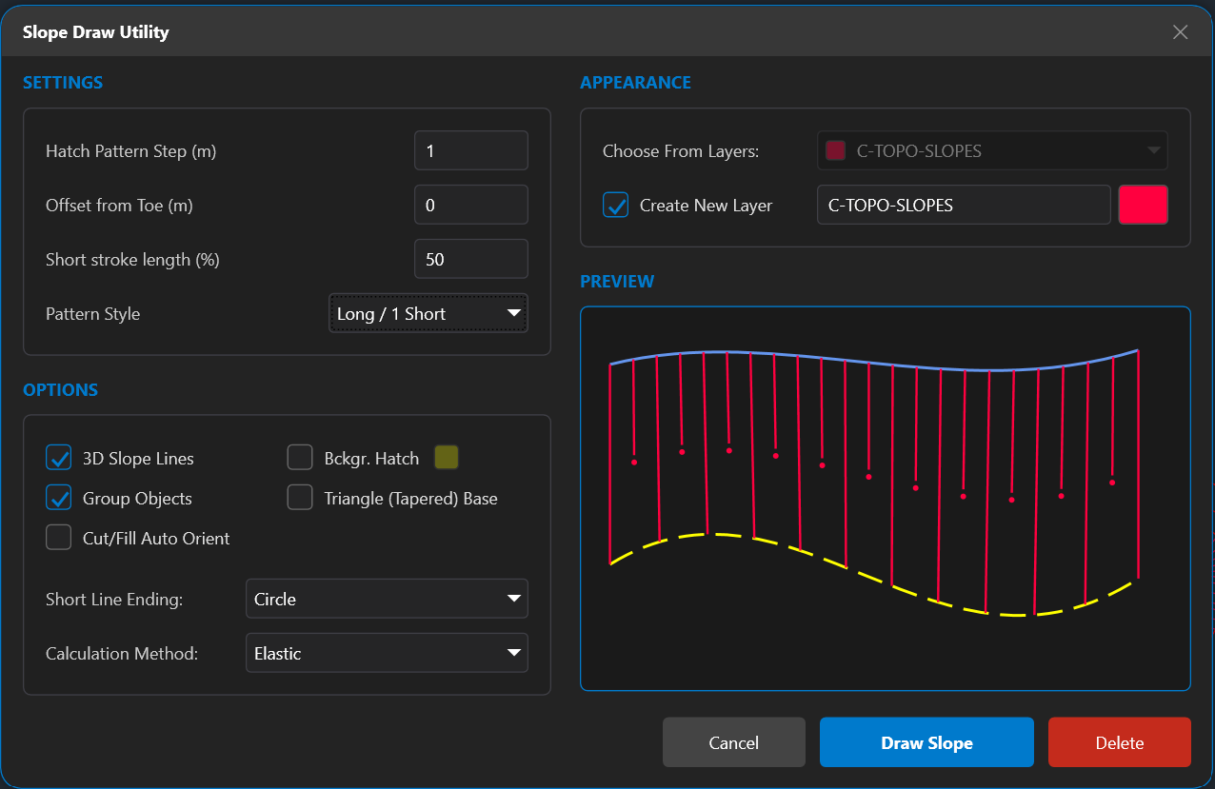1215x789 pixels.
Task: Click the slope preview image
Action: (886, 498)
